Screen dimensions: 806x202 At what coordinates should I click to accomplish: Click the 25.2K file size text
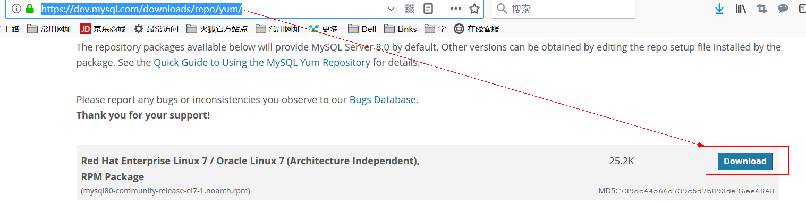(622, 161)
